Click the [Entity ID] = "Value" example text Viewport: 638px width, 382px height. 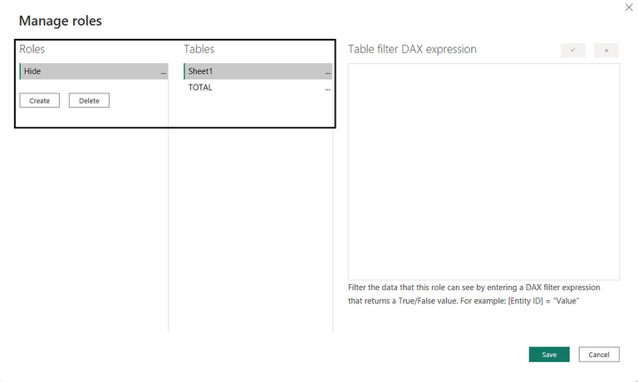click(x=543, y=301)
